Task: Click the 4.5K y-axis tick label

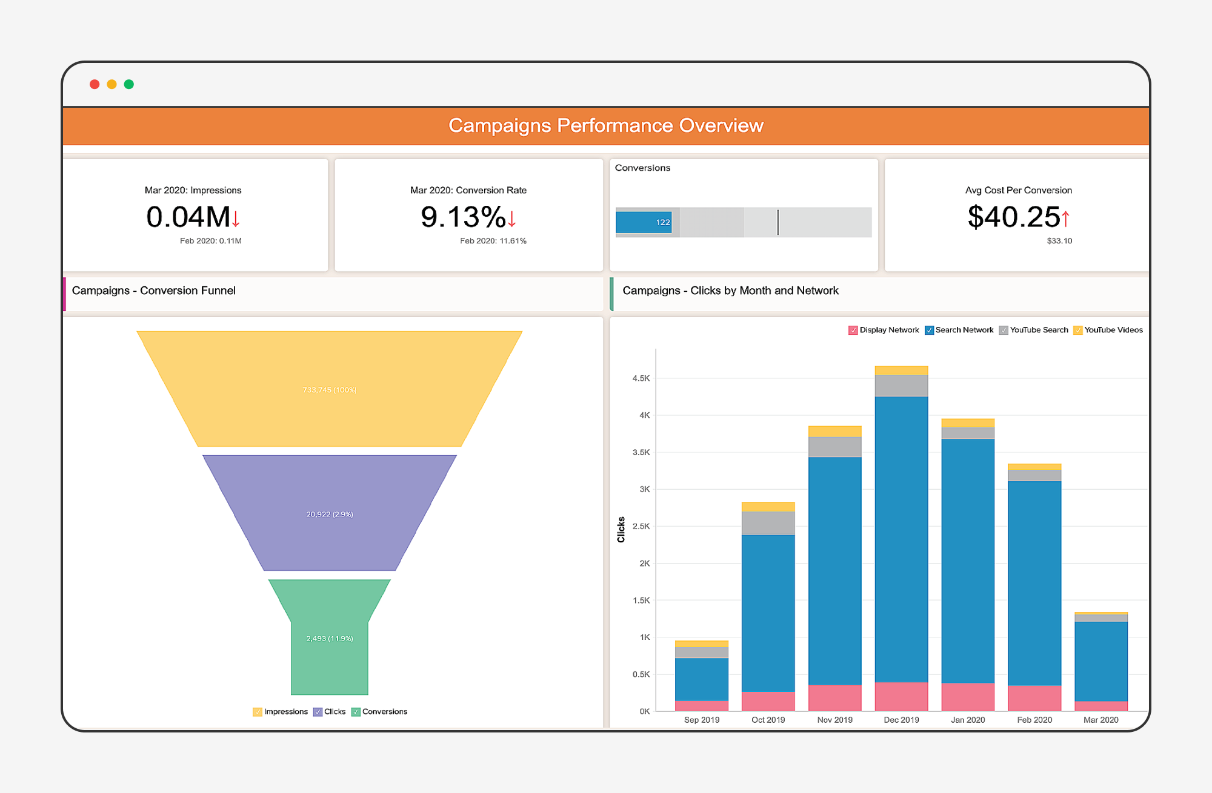Action: point(641,378)
